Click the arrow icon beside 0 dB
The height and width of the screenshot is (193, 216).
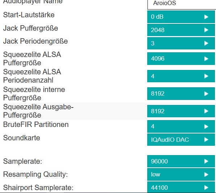tap(206, 17)
